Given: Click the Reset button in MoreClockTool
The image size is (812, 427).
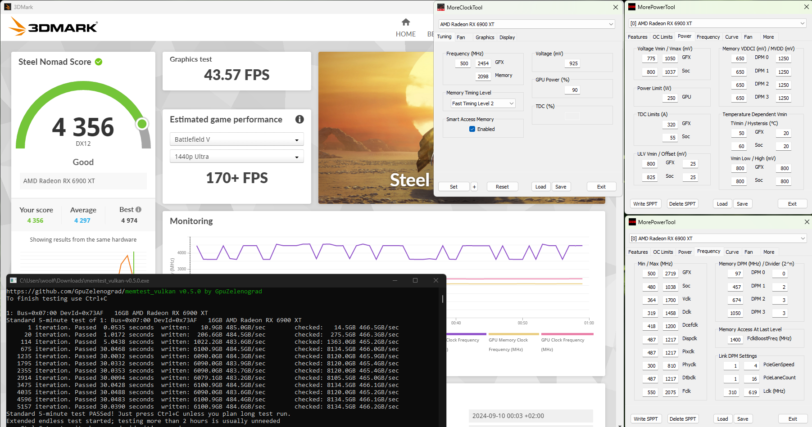Looking at the screenshot, I should point(502,187).
